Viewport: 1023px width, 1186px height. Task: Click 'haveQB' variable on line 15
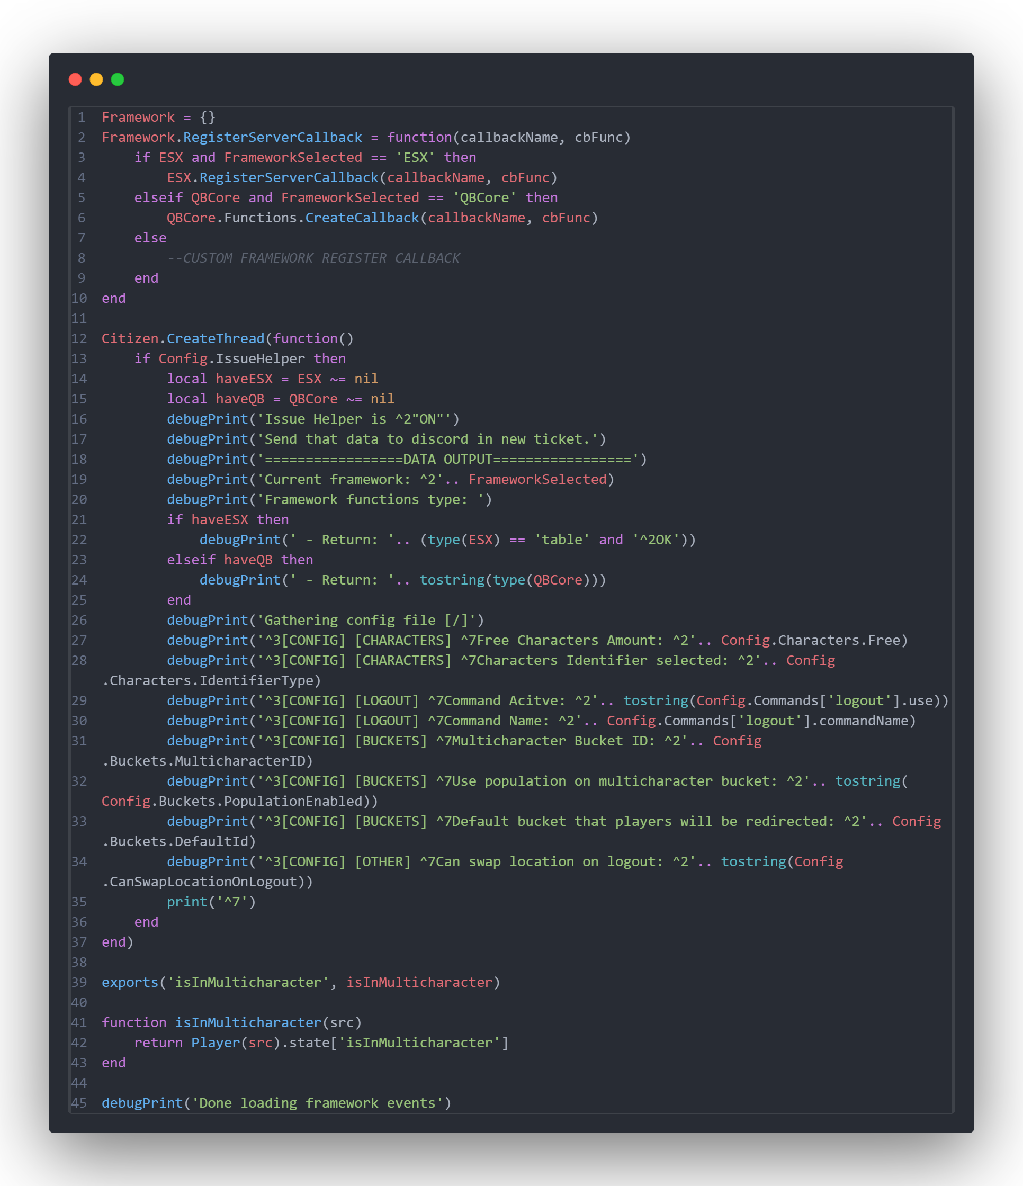pos(240,399)
